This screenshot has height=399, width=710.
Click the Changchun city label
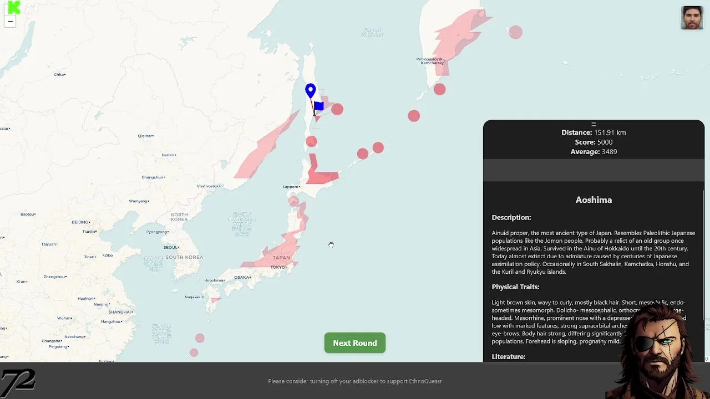[x=153, y=177]
